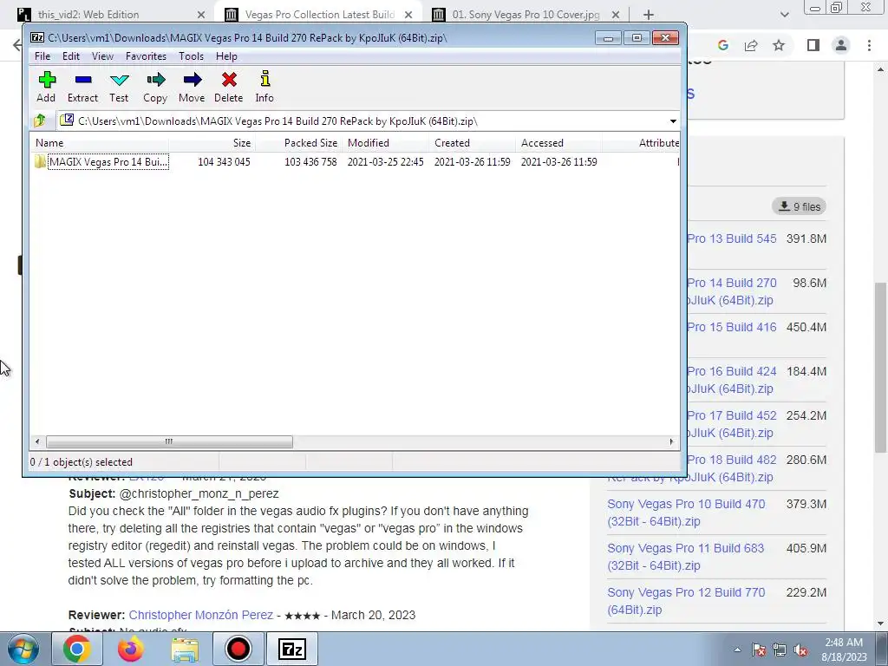
Task: Open Windows Explorer from the taskbar
Action: pyautogui.click(x=185, y=649)
